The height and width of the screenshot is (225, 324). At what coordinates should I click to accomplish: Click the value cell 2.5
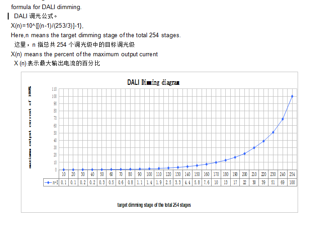168,182
